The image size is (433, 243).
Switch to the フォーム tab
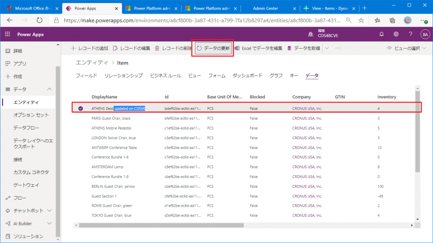pyautogui.click(x=217, y=76)
